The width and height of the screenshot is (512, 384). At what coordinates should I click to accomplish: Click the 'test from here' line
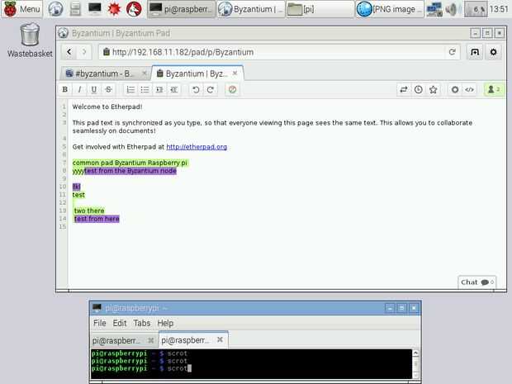pyautogui.click(x=97, y=219)
